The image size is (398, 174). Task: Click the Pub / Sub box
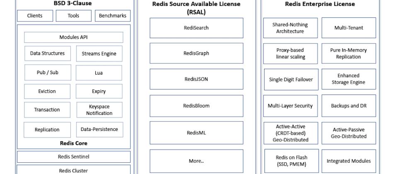coord(48,72)
